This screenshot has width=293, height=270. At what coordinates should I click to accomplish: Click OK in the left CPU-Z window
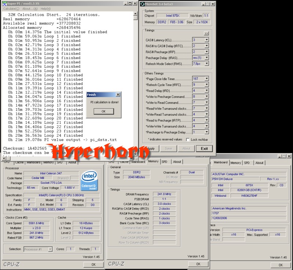94,265
